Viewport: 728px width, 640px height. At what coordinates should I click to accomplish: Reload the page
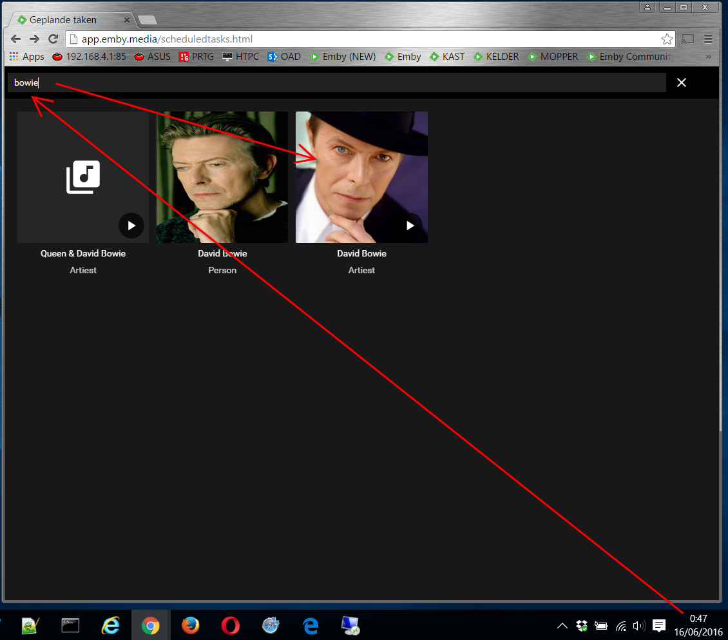click(53, 39)
